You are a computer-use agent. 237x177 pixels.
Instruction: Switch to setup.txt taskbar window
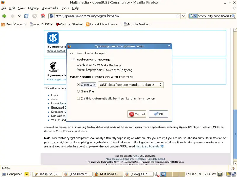47,174
